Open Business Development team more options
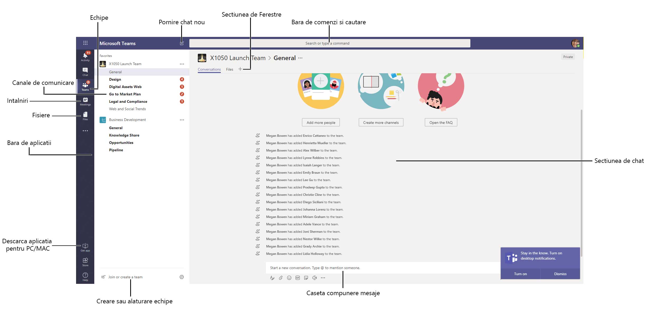Viewport: 660px width, 321px height. pyautogui.click(x=182, y=120)
